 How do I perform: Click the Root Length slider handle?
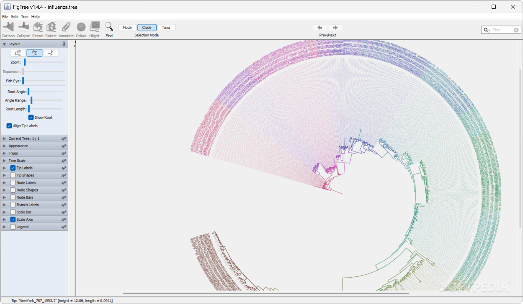click(28, 109)
